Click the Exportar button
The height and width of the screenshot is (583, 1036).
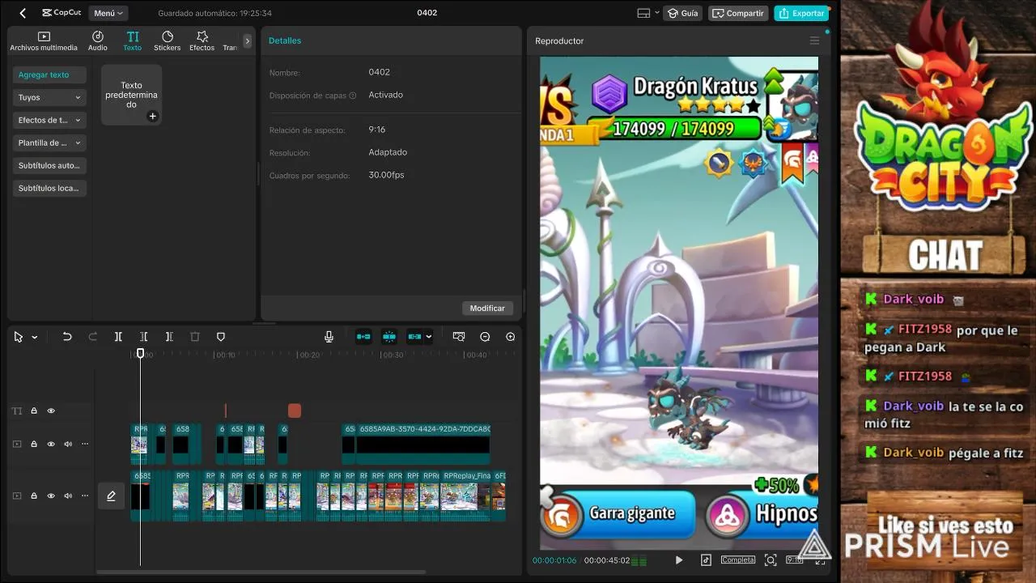pos(801,13)
